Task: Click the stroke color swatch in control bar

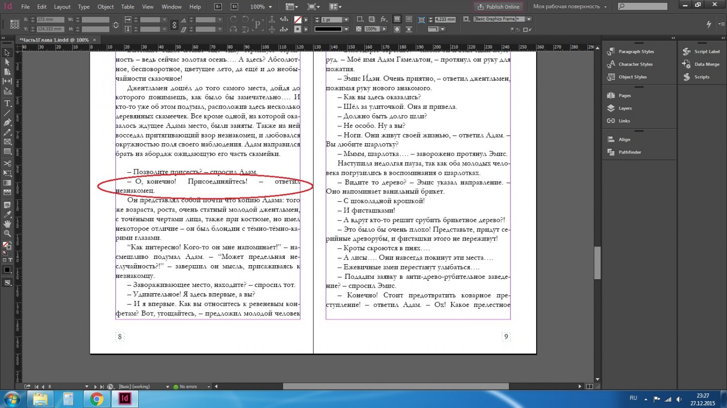Action: click(298, 29)
